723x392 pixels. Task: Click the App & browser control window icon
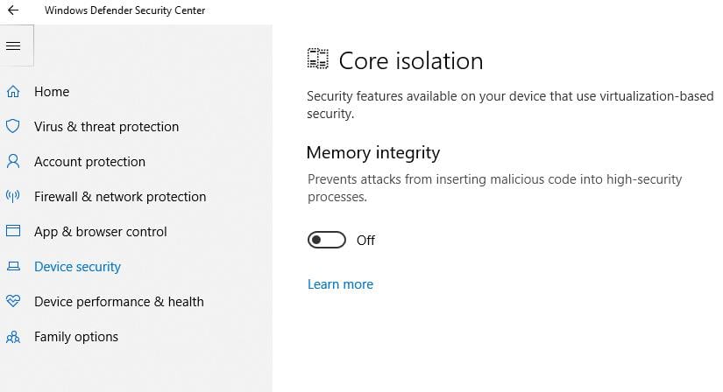[13, 232]
